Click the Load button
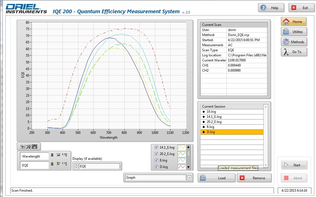Image resolution: width=316 pixels, height=197 pixels. coord(216,178)
